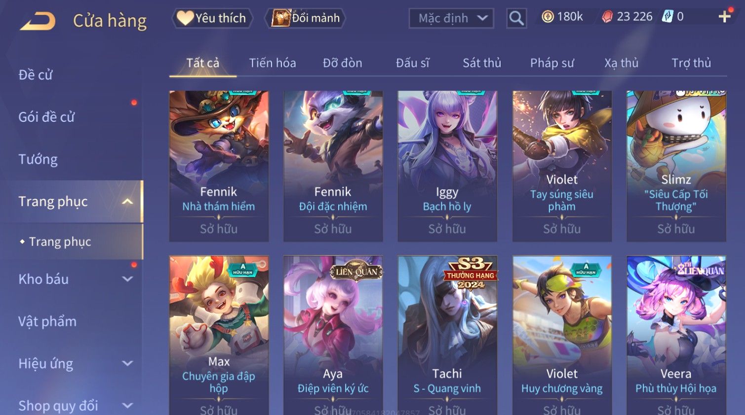Open the search magnifier icon

coord(516,18)
